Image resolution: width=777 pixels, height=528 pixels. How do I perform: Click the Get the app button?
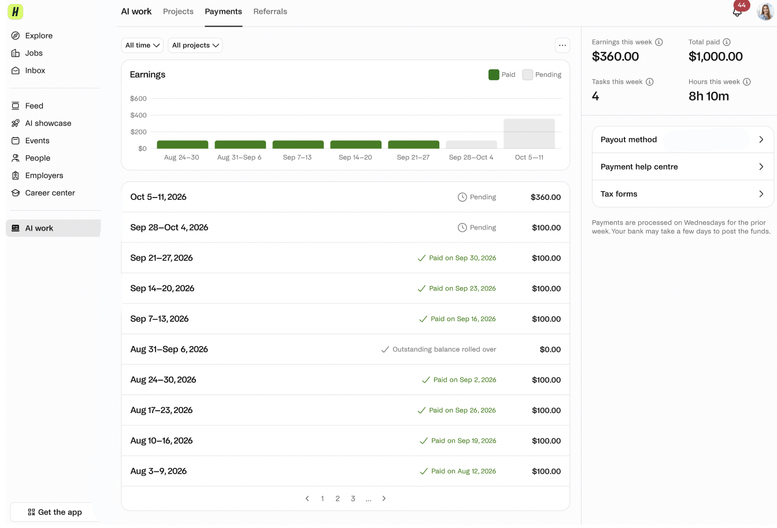[55, 512]
